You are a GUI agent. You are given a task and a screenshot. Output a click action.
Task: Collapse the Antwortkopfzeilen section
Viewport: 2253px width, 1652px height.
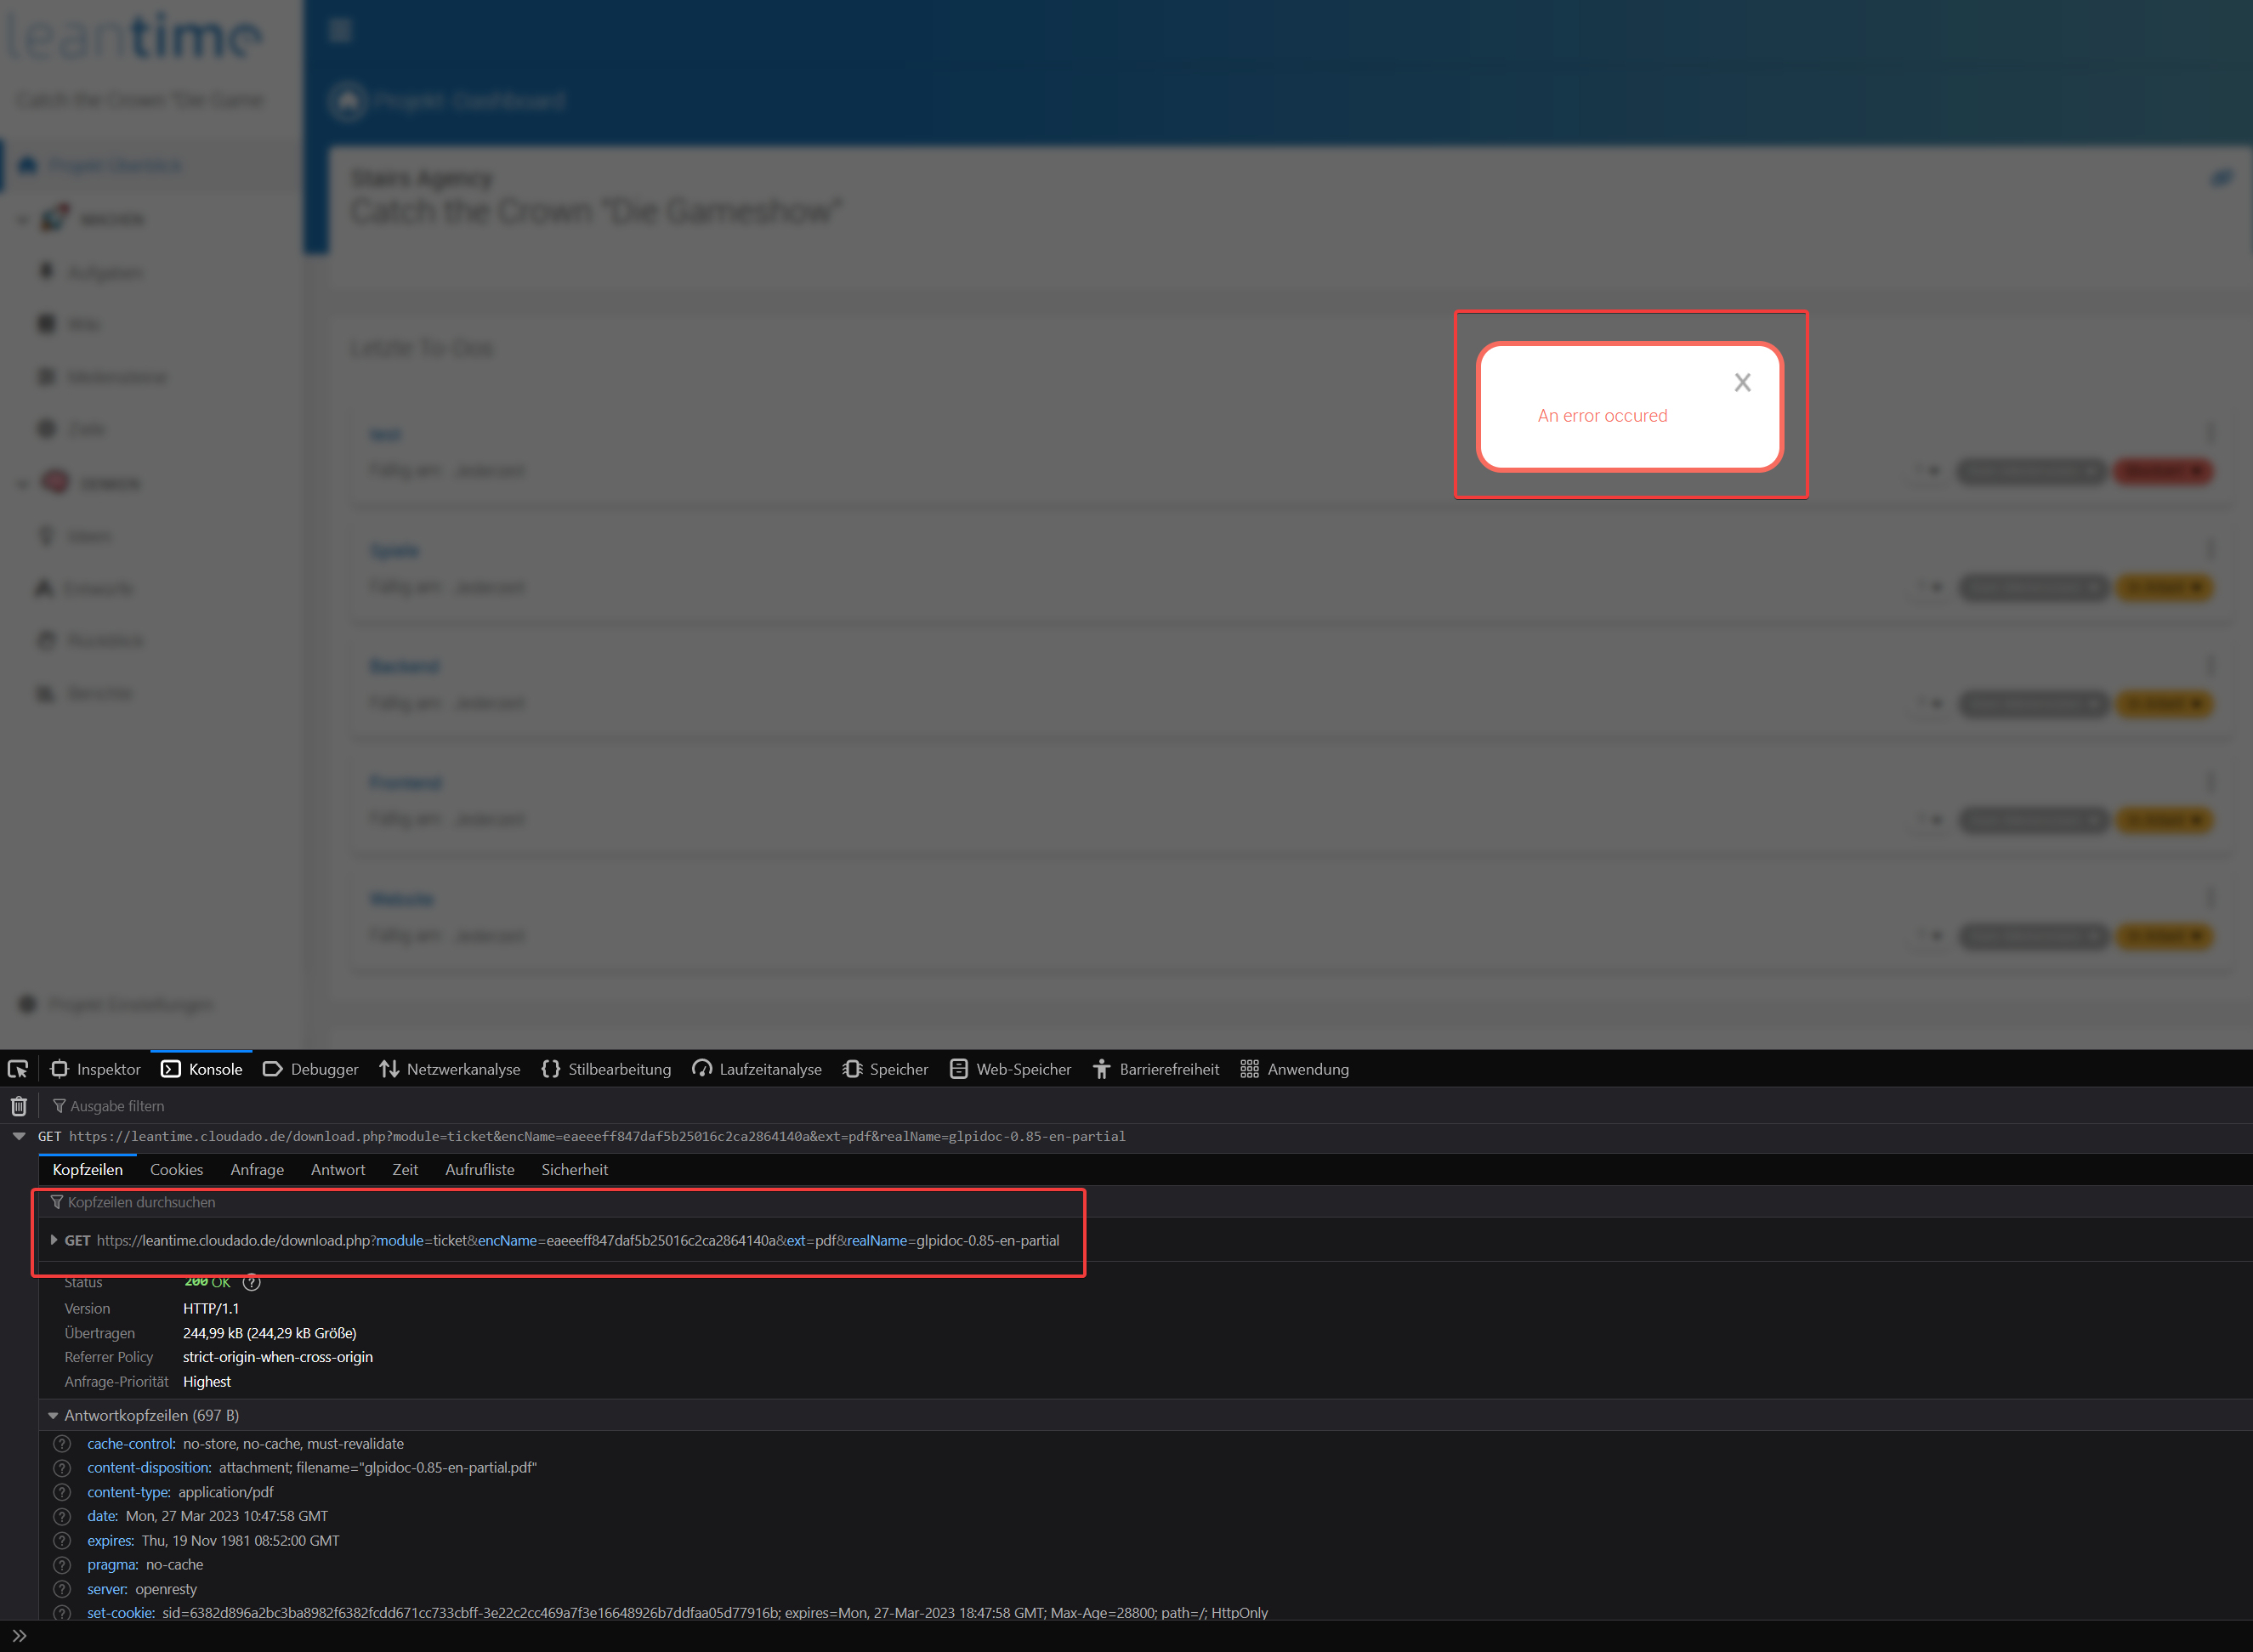tap(53, 1415)
